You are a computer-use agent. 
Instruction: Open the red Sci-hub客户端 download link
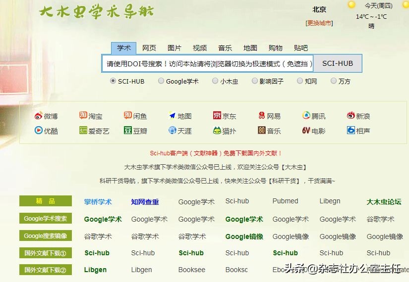click(x=216, y=153)
